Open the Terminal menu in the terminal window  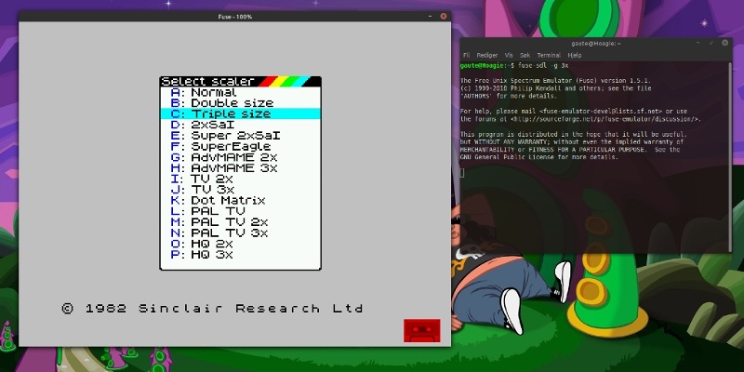(549, 55)
